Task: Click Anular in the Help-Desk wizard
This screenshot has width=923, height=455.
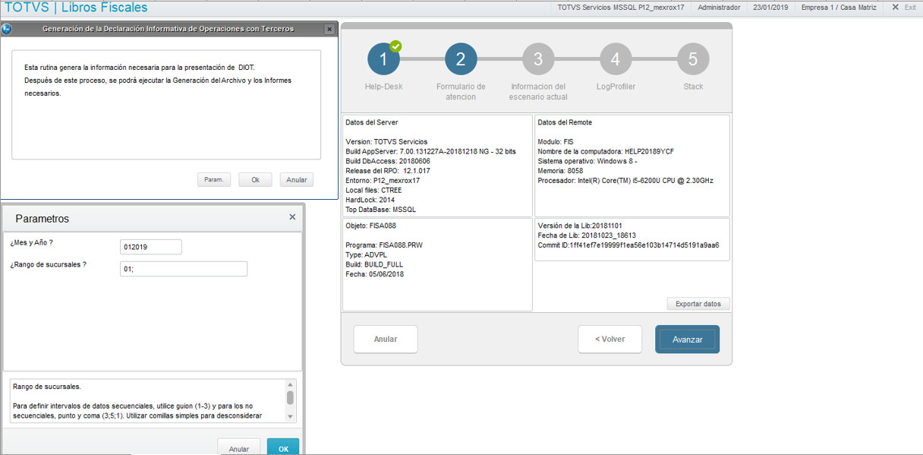Action: tap(386, 340)
